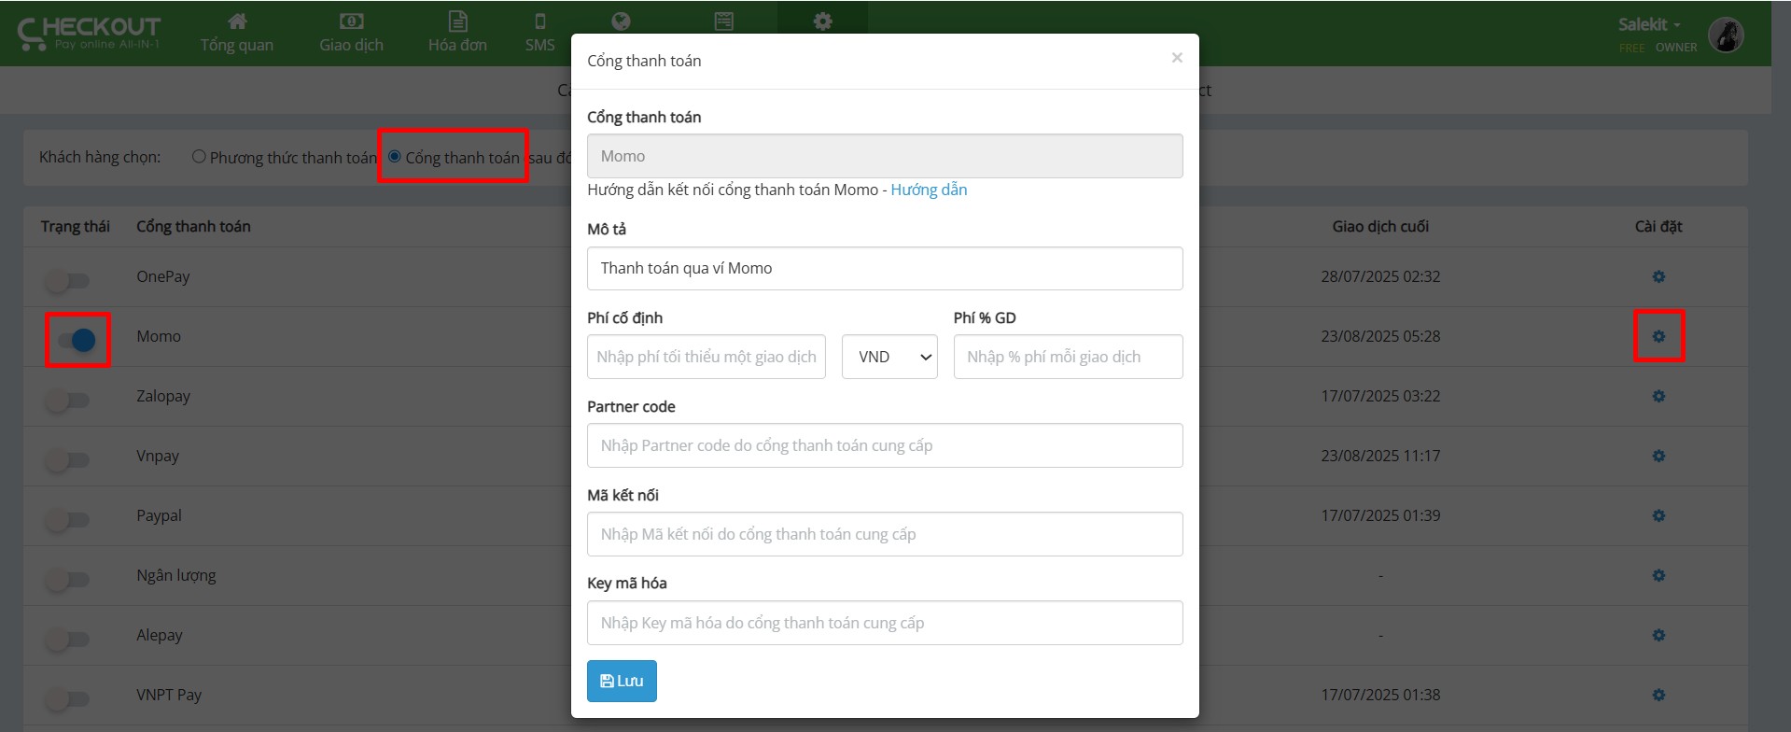Enable the OnePay gateway toggle
The image size is (1791, 732).
click(x=68, y=280)
